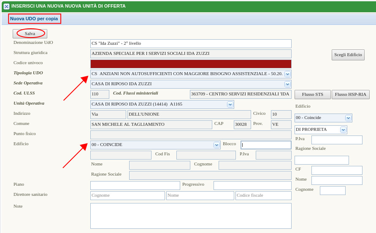Click the close icon in the title bar
376x233 pixels.
coord(6,6)
